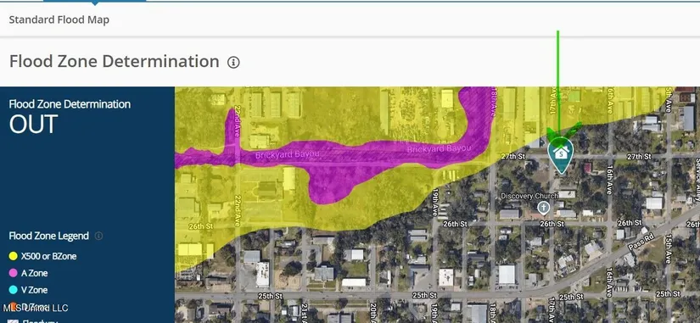Click the magenta A Zone legend dot
This screenshot has height=323, width=700.
click(14, 273)
